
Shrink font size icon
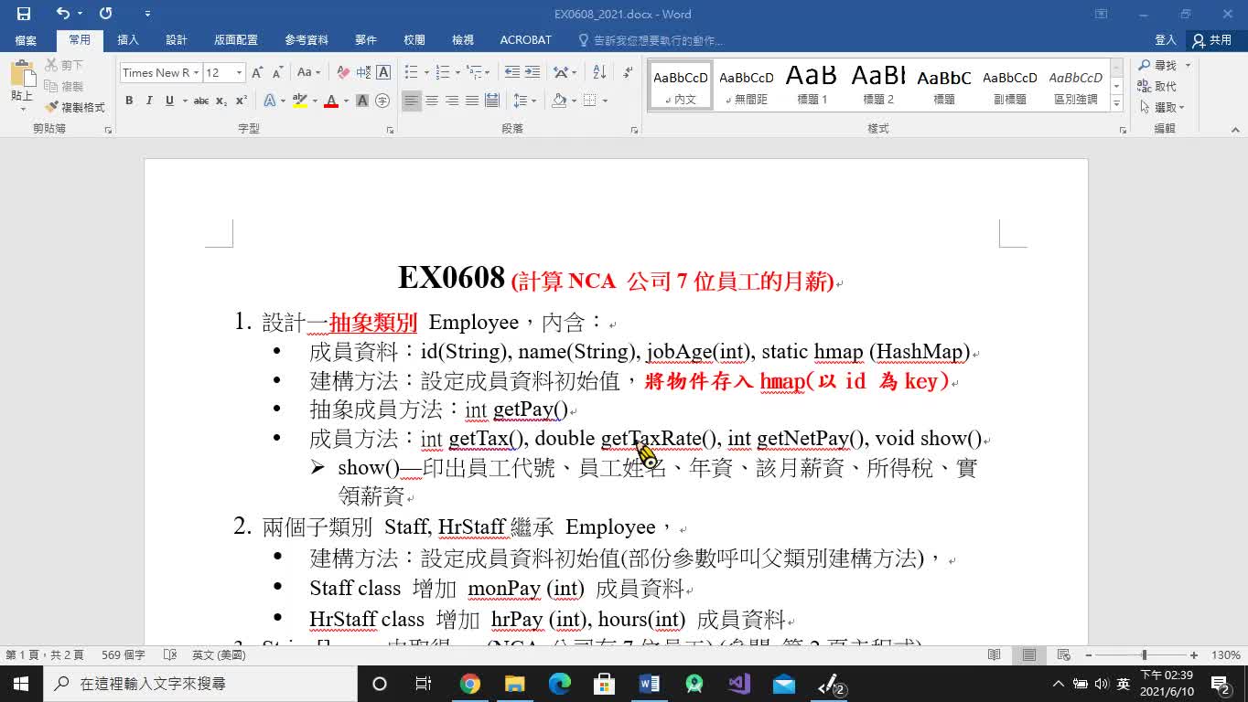click(x=276, y=72)
